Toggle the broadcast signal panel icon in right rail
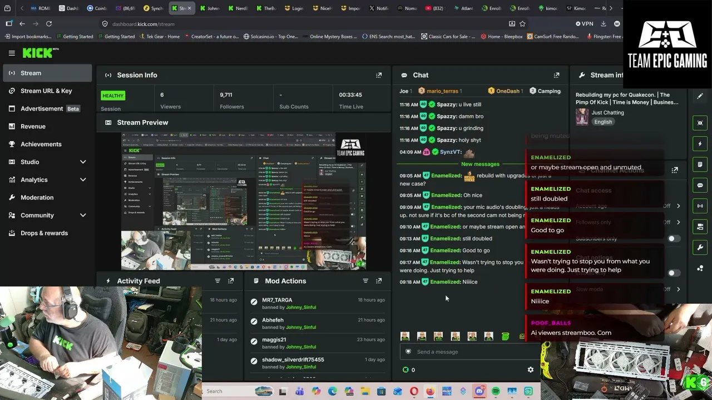Image resolution: width=712 pixels, height=400 pixels. (700, 206)
